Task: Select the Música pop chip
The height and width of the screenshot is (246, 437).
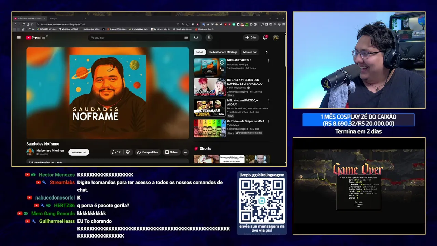Action: coord(250,52)
